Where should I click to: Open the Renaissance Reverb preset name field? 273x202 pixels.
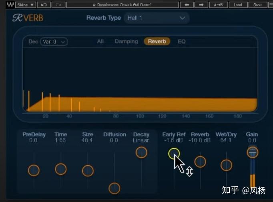tap(122, 5)
